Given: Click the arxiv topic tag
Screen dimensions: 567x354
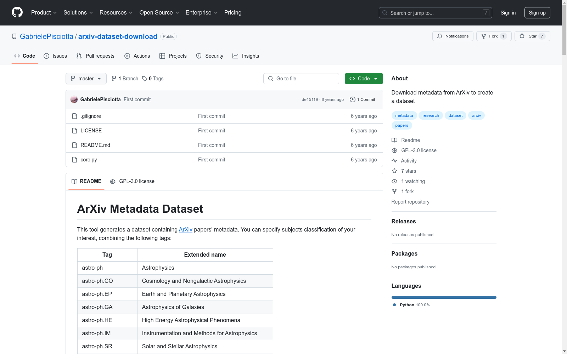Looking at the screenshot, I should (x=476, y=115).
